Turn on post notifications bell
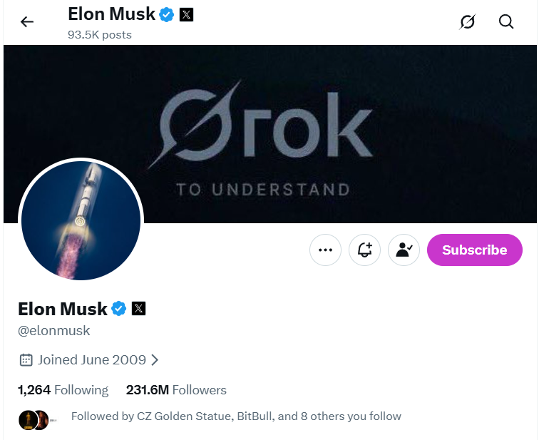 coord(364,250)
